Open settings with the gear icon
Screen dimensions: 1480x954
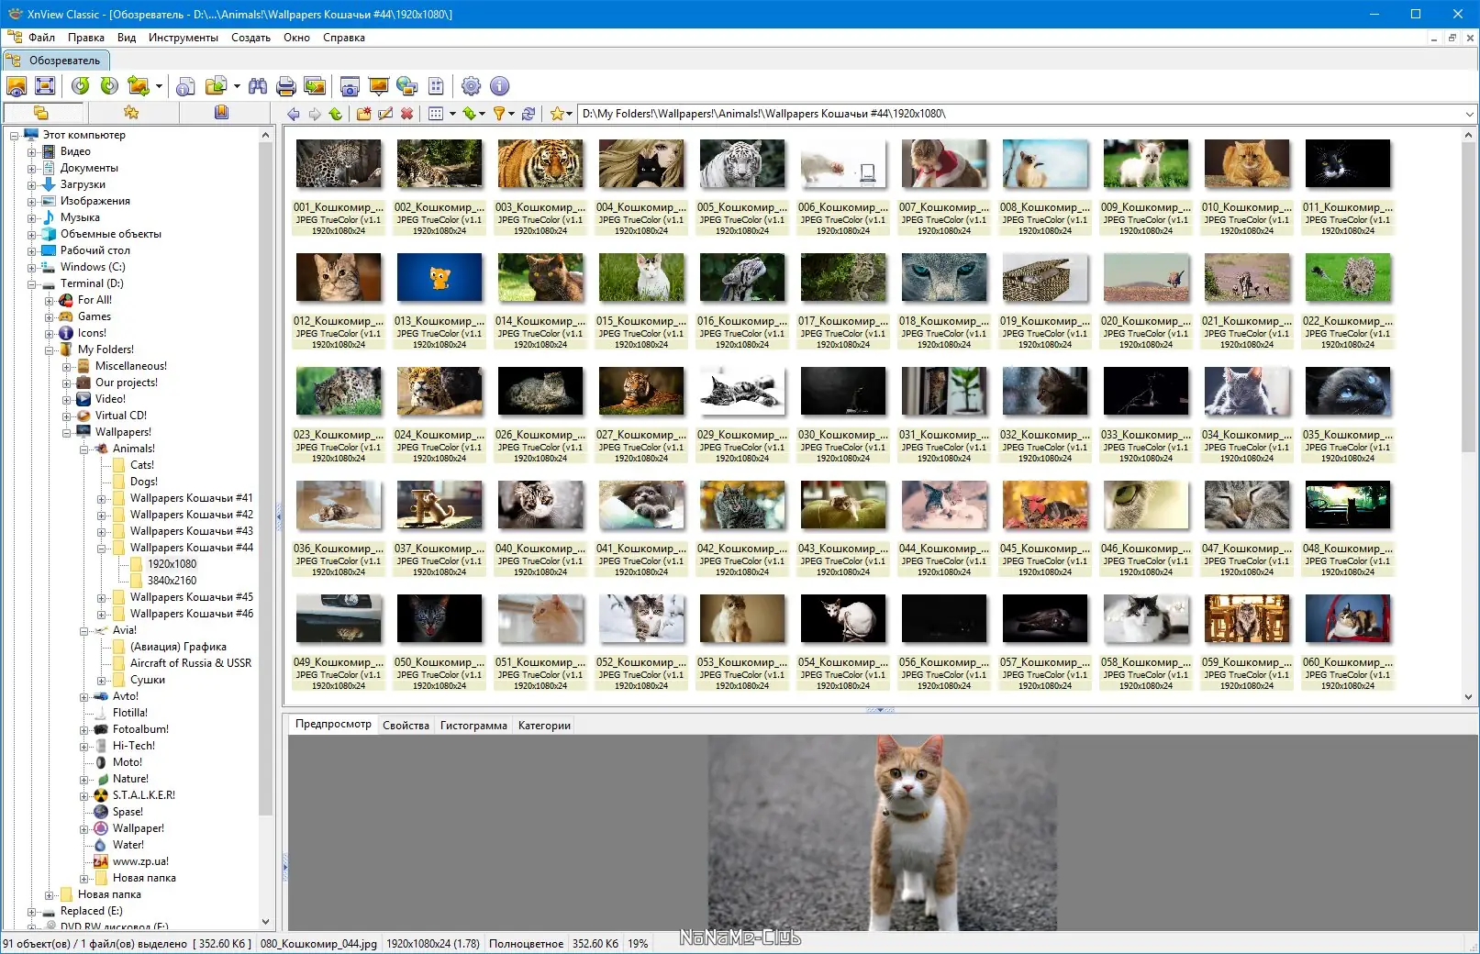click(x=471, y=86)
